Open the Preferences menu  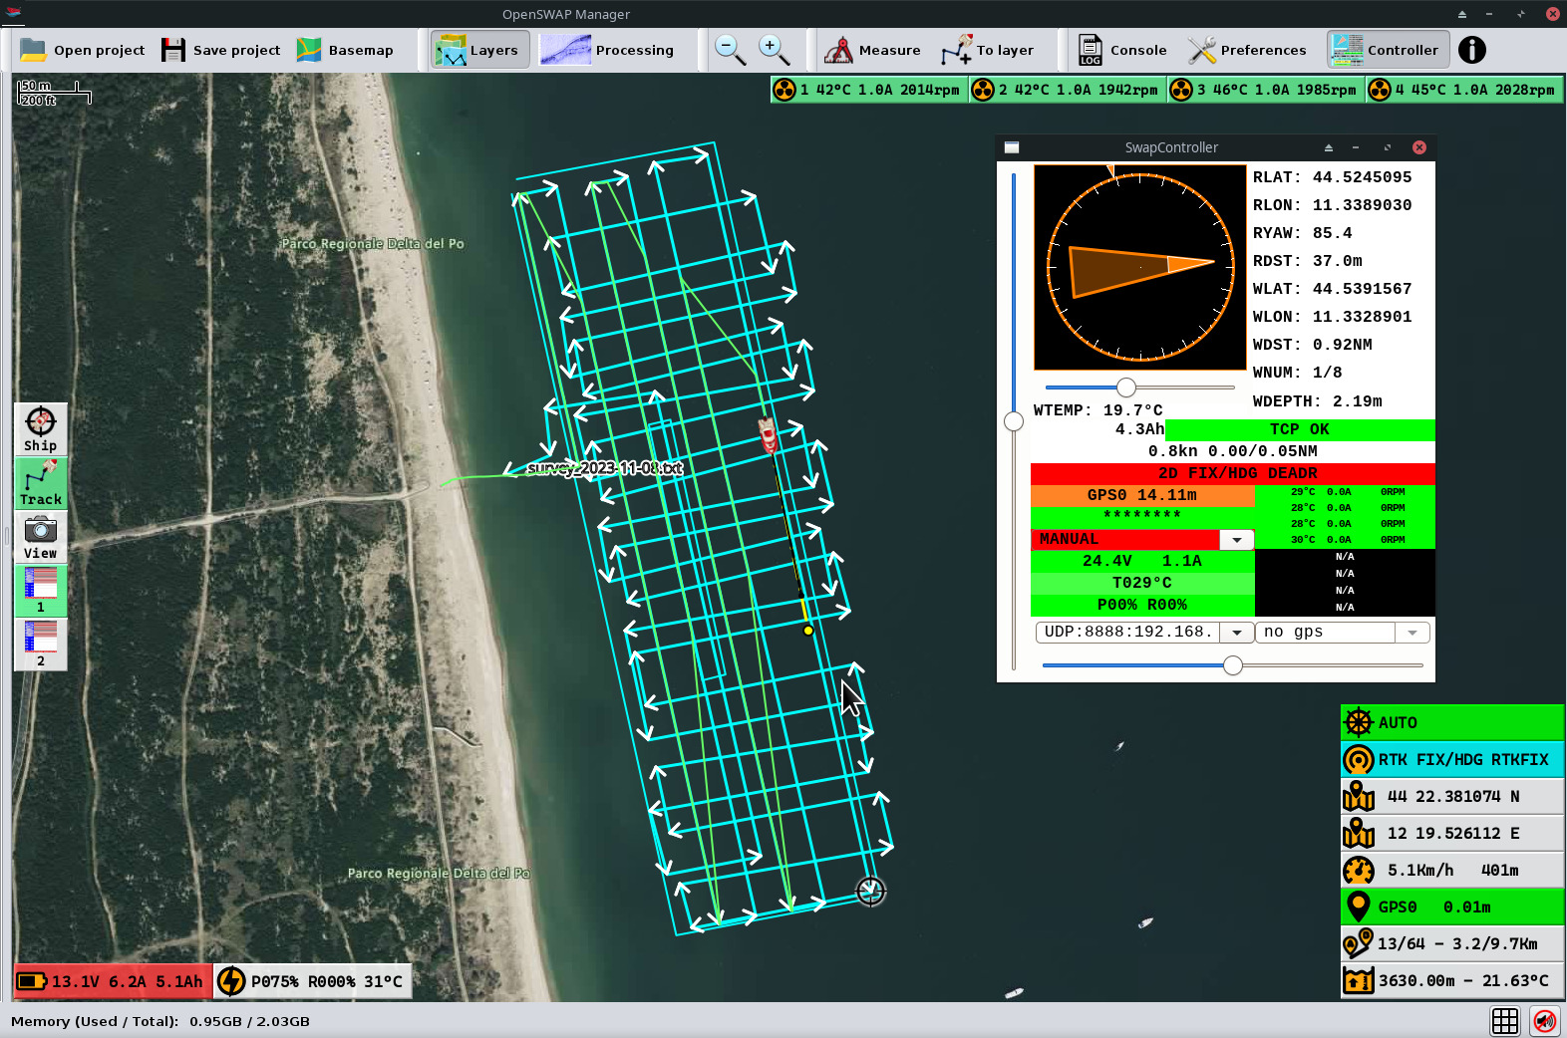(x=1247, y=50)
